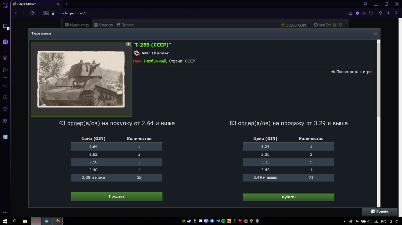
Task: Select the 2.63 buy order row
Action: [117, 154]
